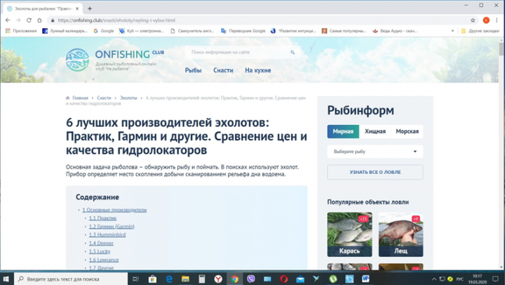The image size is (505, 285).
Task: Go back with the browser back arrow
Action: (8, 20)
